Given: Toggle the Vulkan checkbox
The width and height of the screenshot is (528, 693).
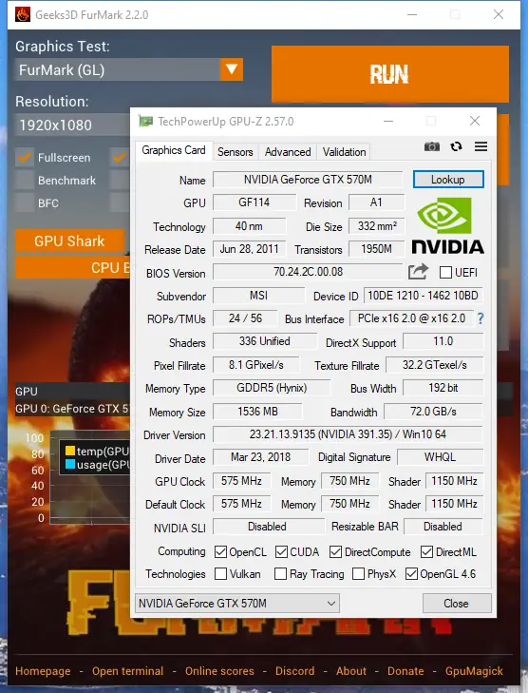Looking at the screenshot, I should click(220, 573).
